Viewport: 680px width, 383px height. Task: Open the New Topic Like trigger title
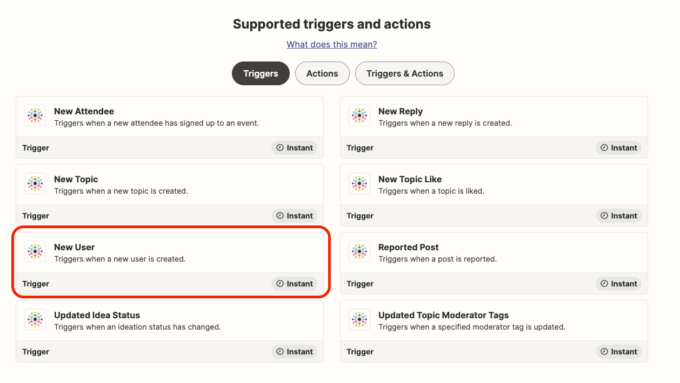[410, 179]
